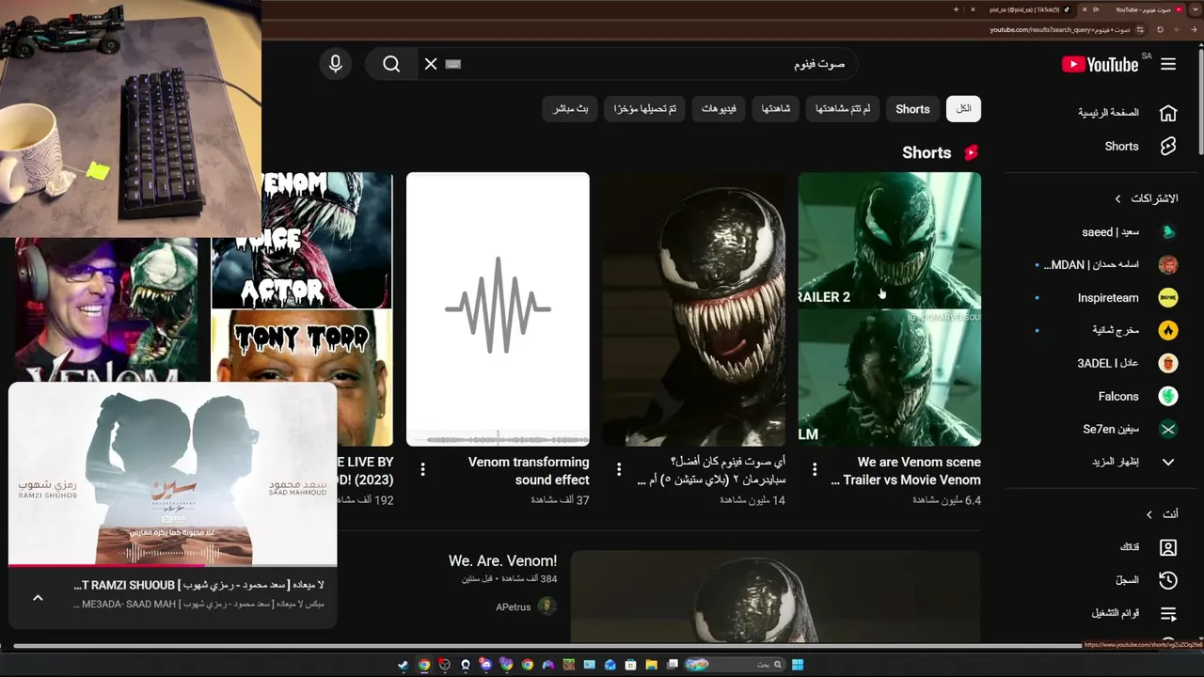Open We. Are. Venom! video title
The image size is (1204, 677).
coord(502,561)
